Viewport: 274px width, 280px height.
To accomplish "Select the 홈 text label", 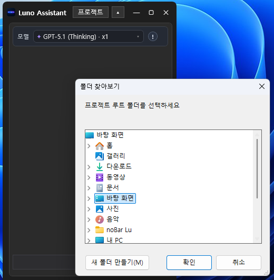I will (x=110, y=146).
